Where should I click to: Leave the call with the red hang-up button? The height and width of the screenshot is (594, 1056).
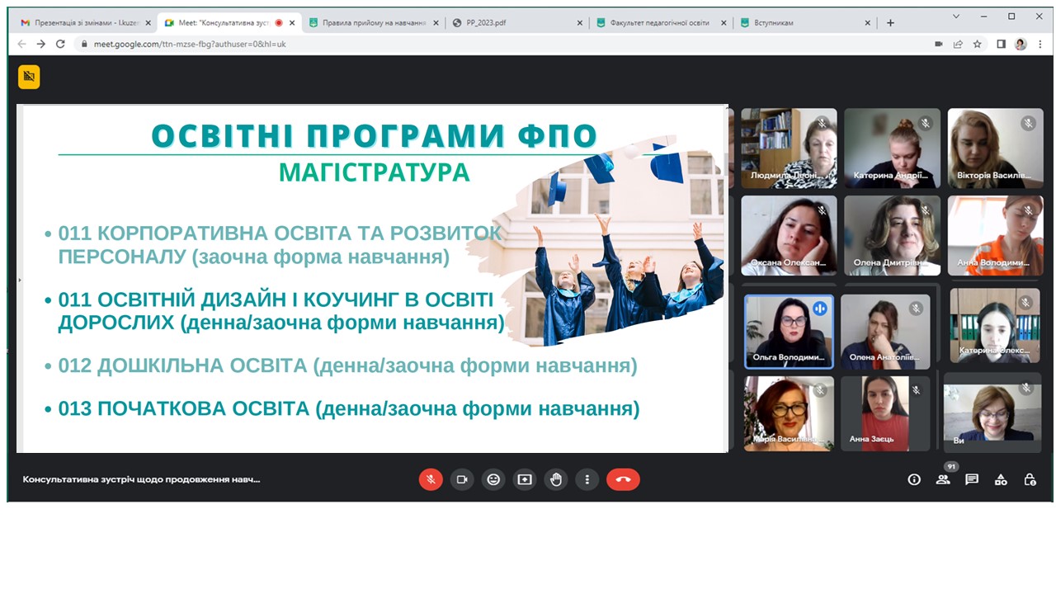click(x=623, y=479)
